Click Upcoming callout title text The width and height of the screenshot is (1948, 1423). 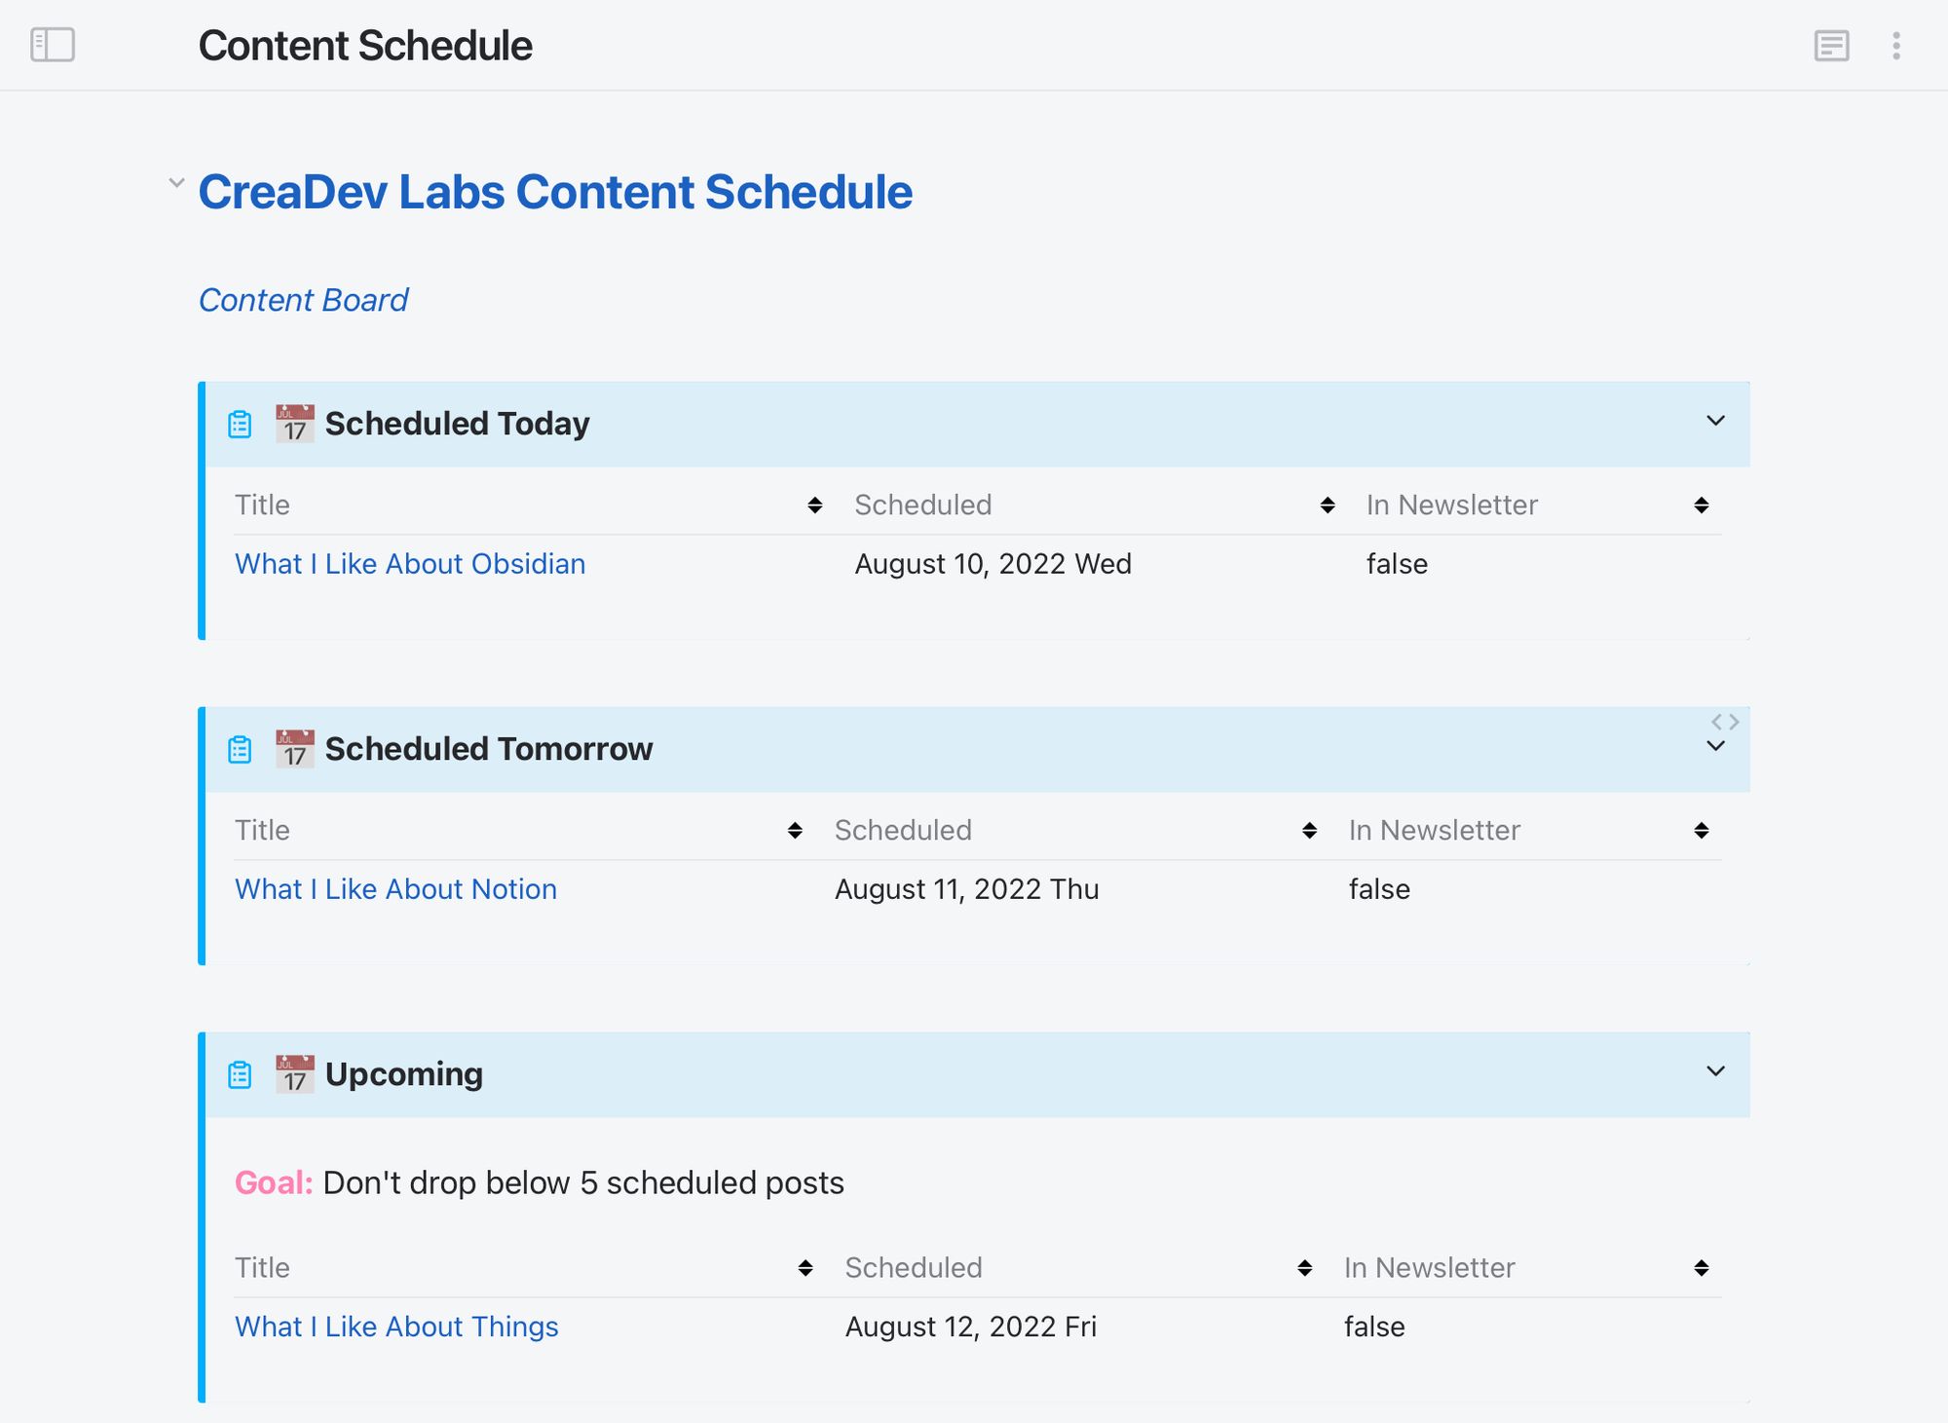(x=403, y=1074)
